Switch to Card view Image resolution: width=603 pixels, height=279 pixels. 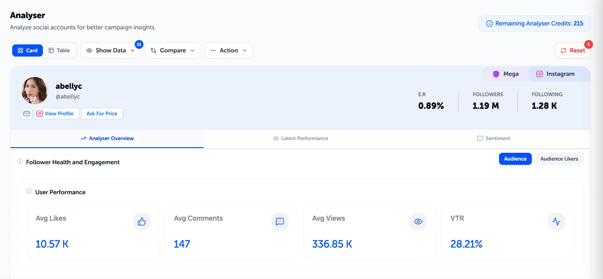[28, 50]
